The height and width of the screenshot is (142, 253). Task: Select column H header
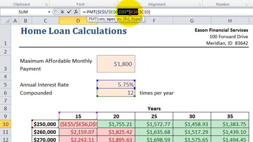pos(230,21)
